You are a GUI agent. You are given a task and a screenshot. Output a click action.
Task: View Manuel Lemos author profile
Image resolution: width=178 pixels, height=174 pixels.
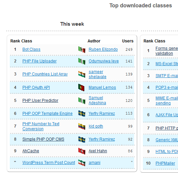[102, 88]
